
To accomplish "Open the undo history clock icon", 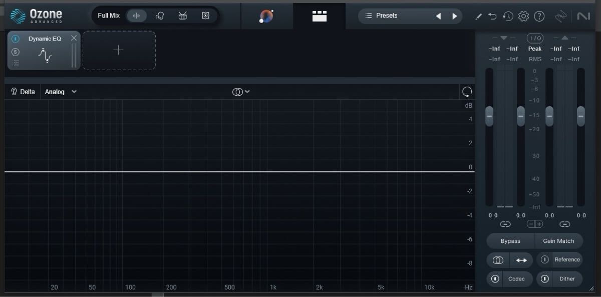I will point(508,16).
